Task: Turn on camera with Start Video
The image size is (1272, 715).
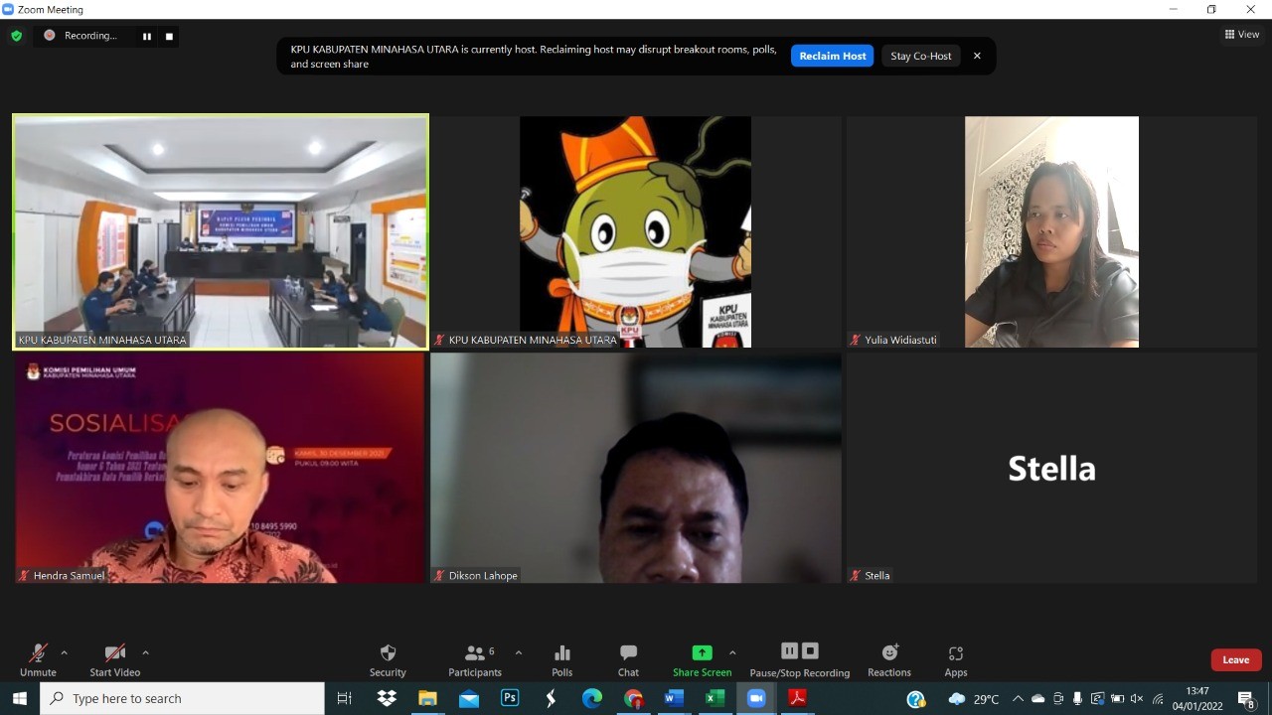Action: coord(115,659)
